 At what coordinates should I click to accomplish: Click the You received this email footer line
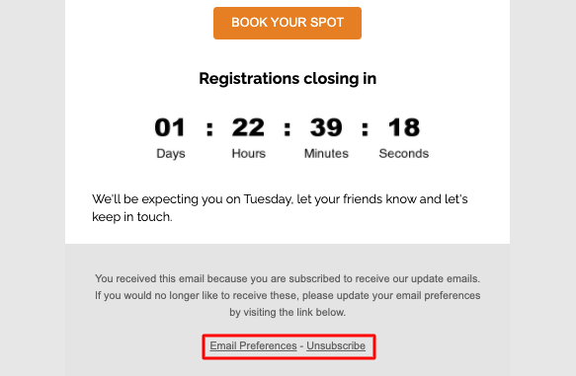288,278
